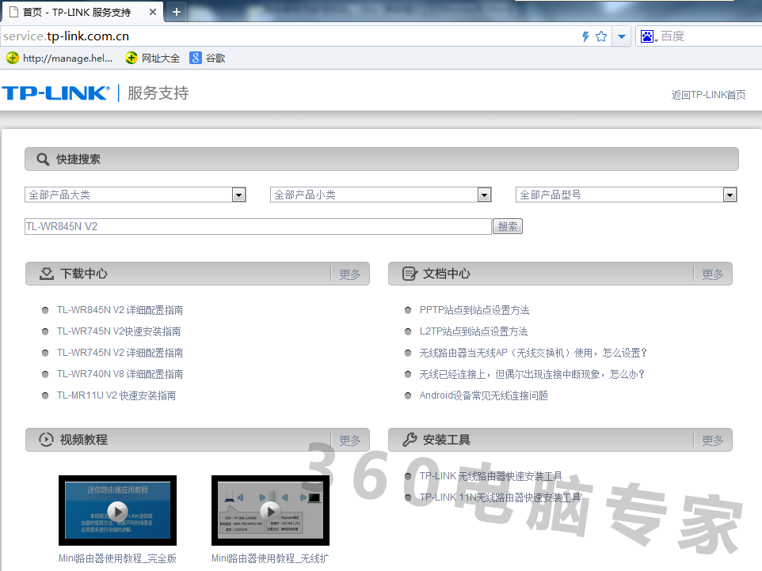This screenshot has width=762, height=571.
Task: Open 无线路由器当无线AP article link
Action: click(x=533, y=353)
